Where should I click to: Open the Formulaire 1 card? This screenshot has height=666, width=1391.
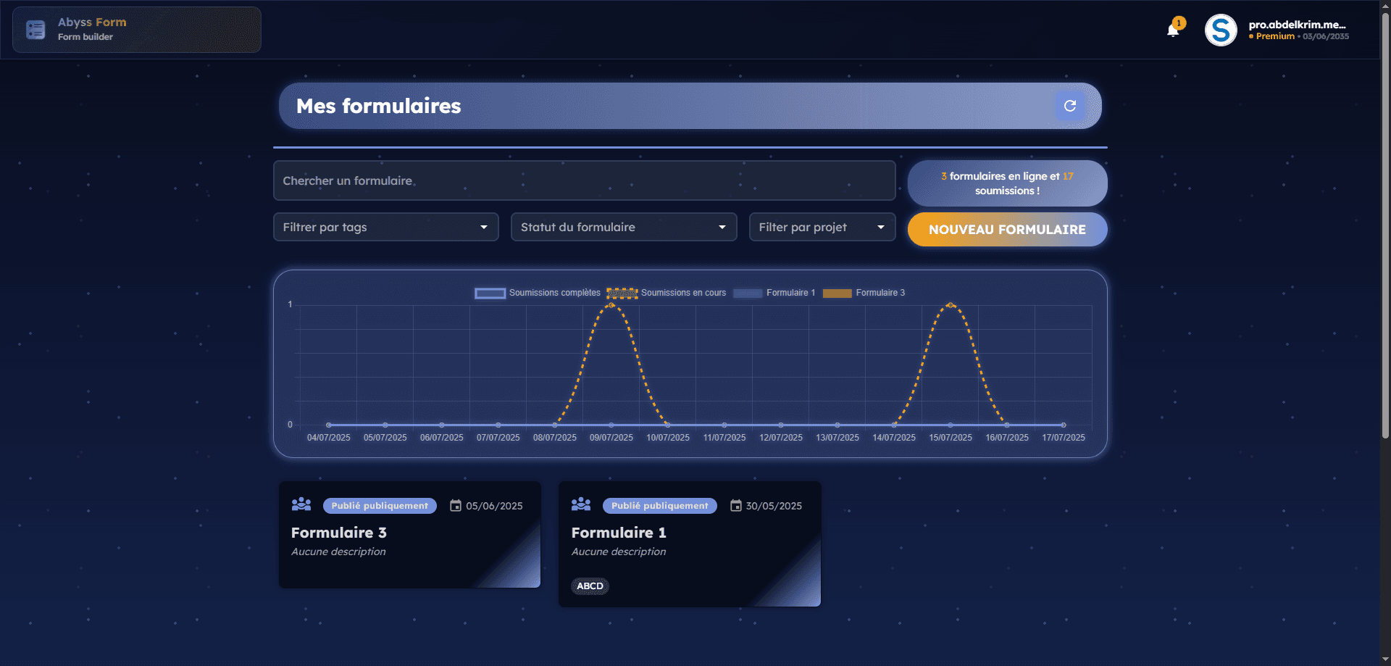(x=690, y=544)
